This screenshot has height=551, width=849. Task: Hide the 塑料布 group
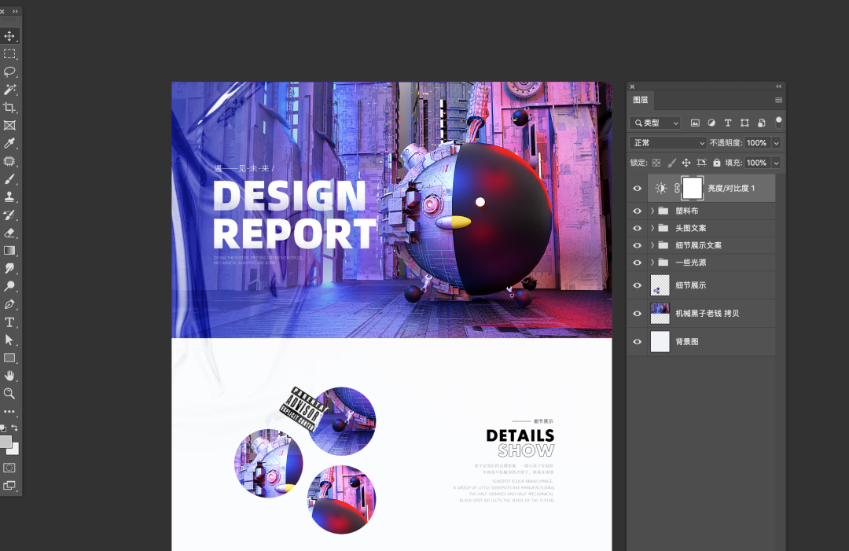pyautogui.click(x=638, y=211)
